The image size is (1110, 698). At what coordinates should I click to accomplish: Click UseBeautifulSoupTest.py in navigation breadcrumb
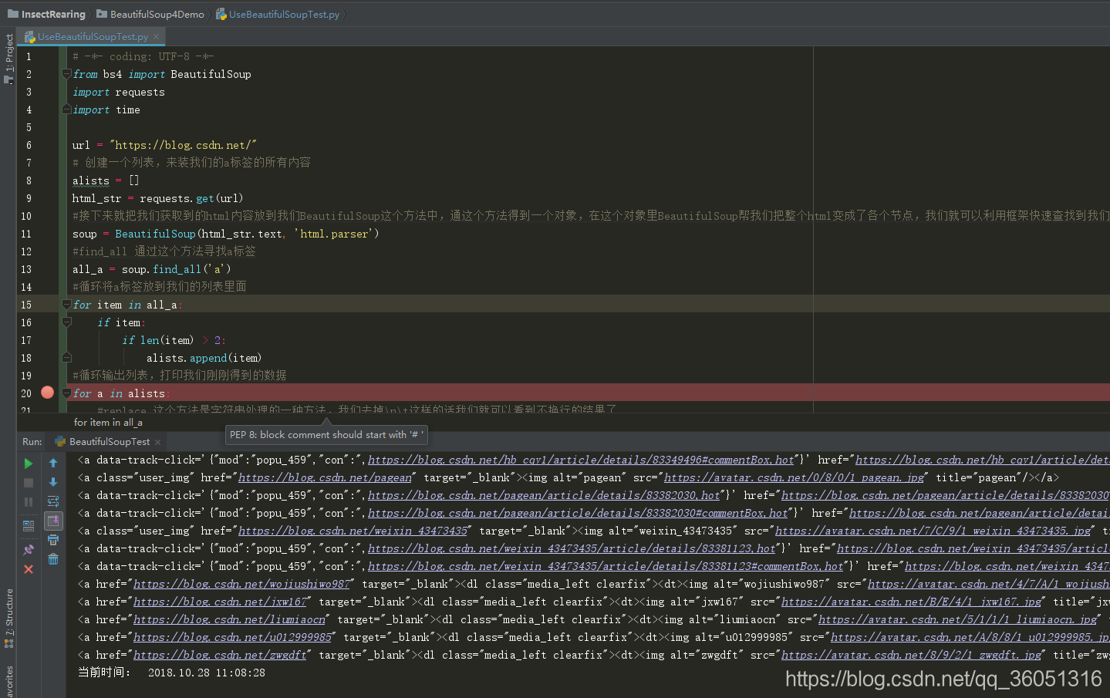[278, 14]
